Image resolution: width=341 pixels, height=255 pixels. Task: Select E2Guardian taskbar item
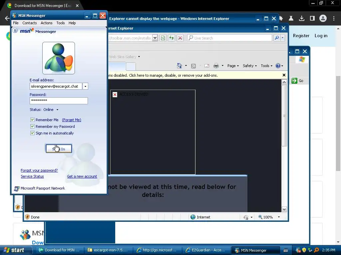pos(206,250)
